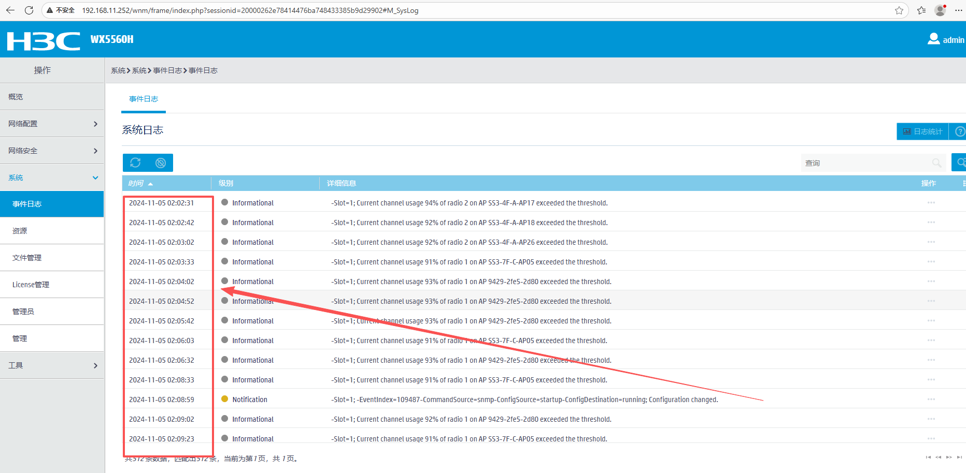Click the H3C logo
Viewport: 966px width, 473px height.
[x=44, y=41]
